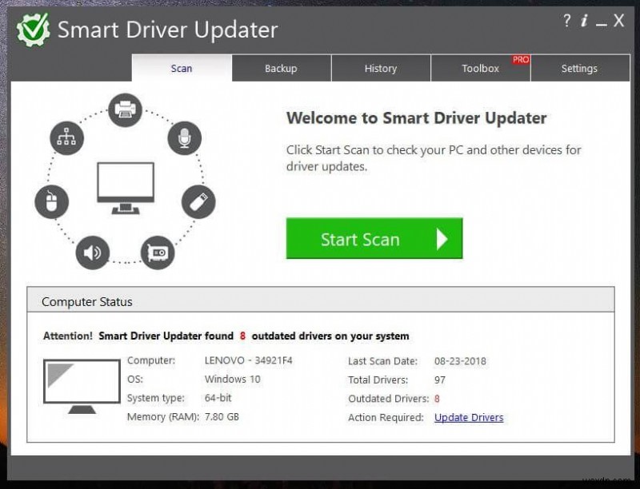Click the 'Click Start Scan to check your PC' description
This screenshot has width=640, height=489.
434,158
